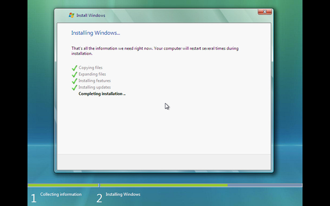
Task: Click the stage number 2
Action: point(99,198)
